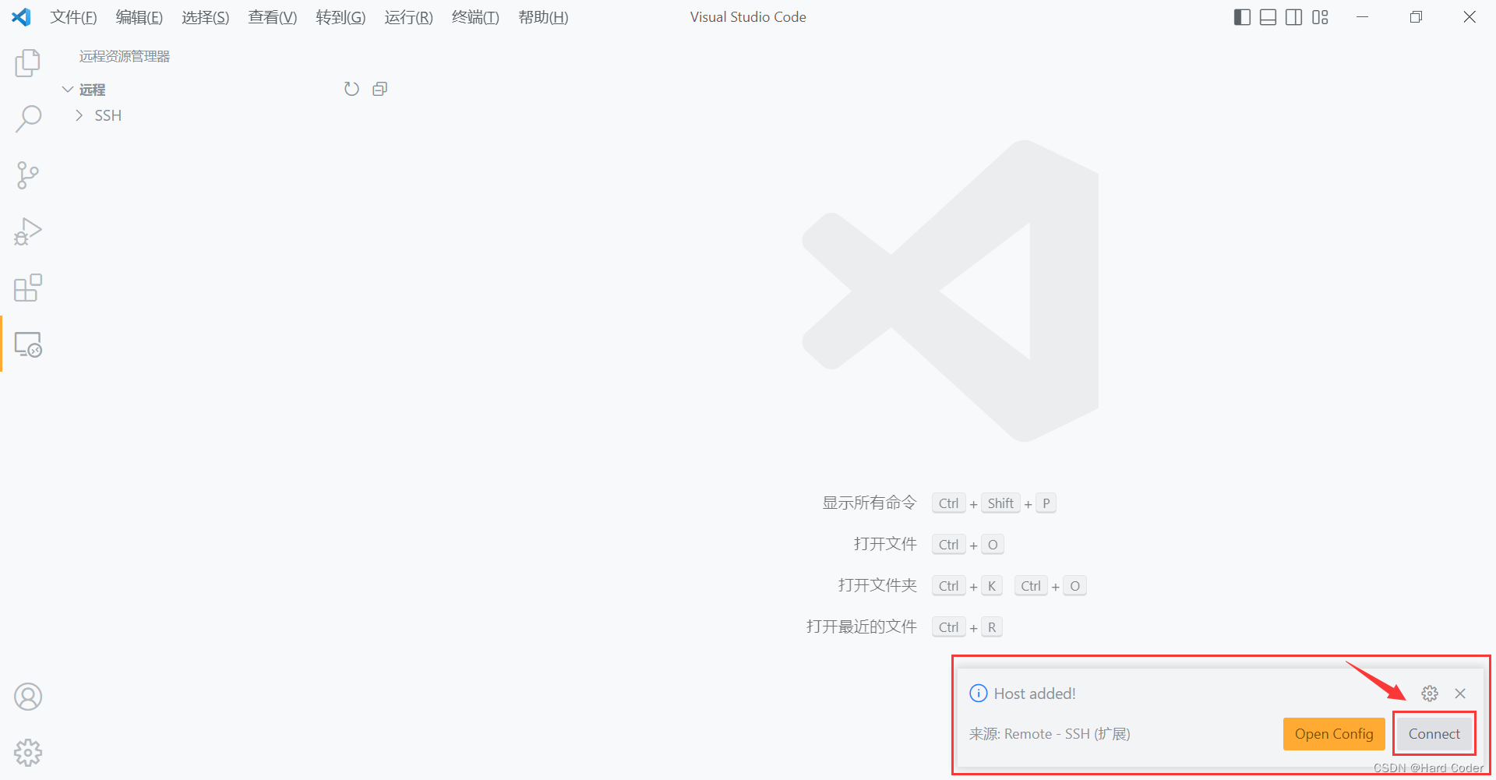
Task: Collapse all items in remote explorer
Action: coord(380,89)
